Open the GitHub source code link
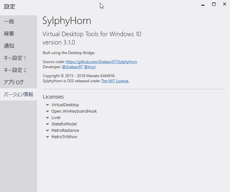Image resolution: width=230 pixels, height=192 pixels. pyautogui.click(x=101, y=62)
